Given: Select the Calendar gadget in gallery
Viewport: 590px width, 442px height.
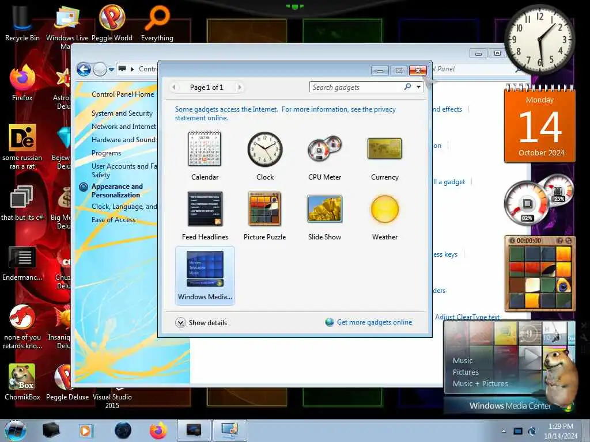Looking at the screenshot, I should click(205, 156).
